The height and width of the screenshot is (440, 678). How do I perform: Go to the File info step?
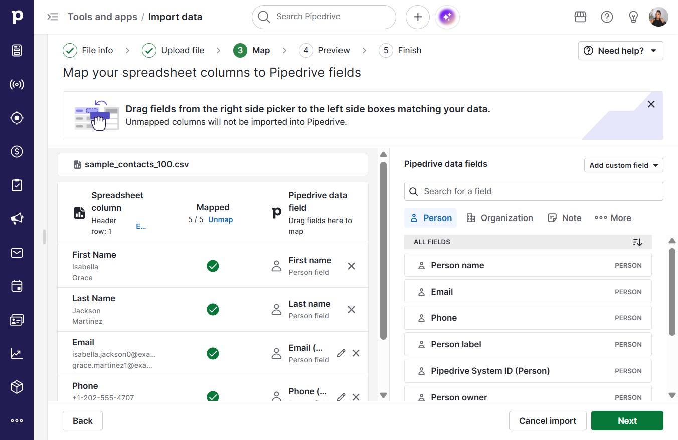coord(88,50)
